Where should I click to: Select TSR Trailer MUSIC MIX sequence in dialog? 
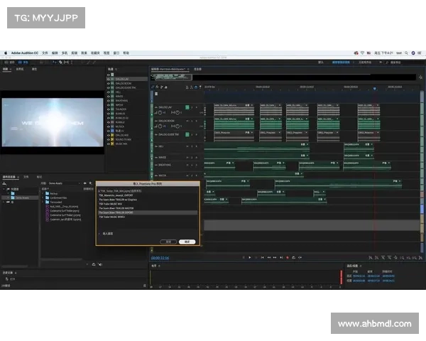pyautogui.click(x=110, y=204)
